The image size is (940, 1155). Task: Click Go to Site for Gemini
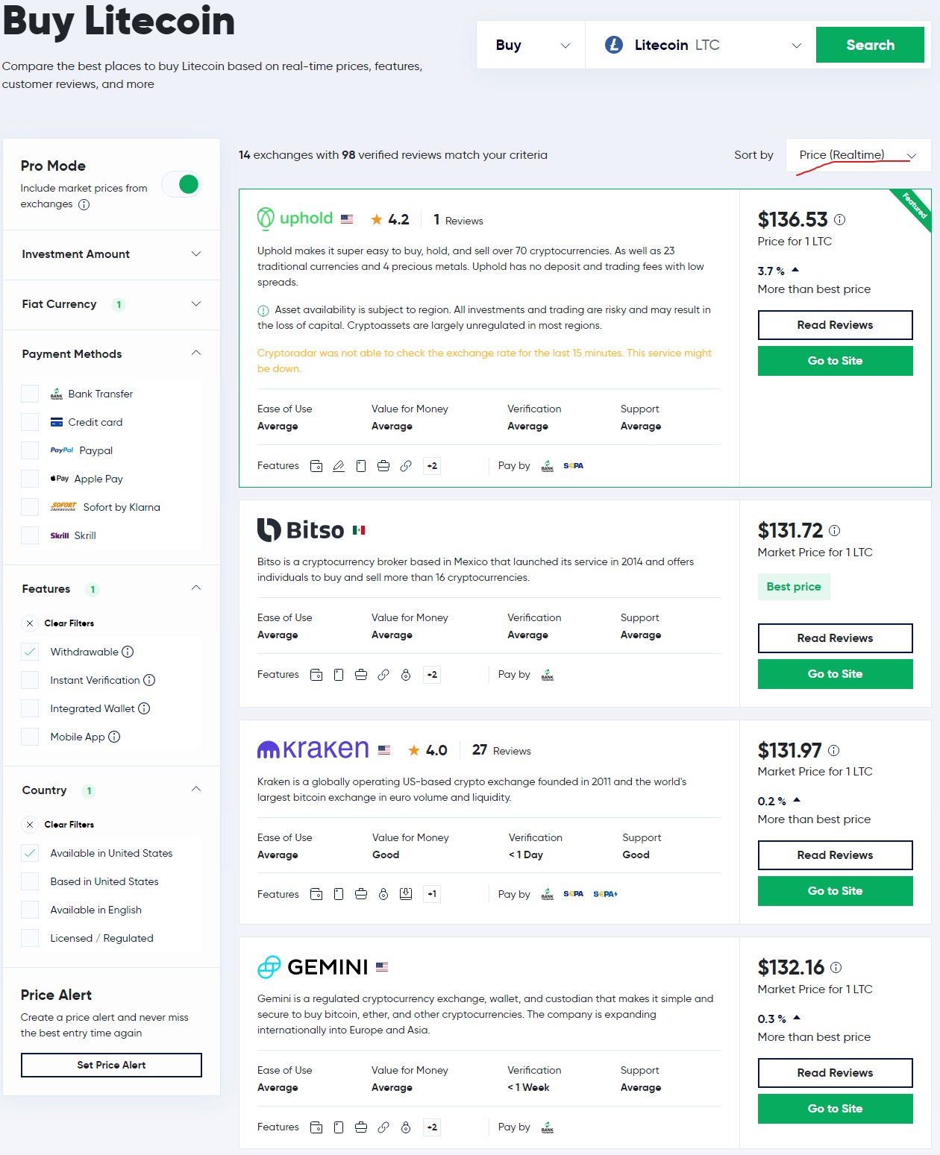[x=836, y=1109]
